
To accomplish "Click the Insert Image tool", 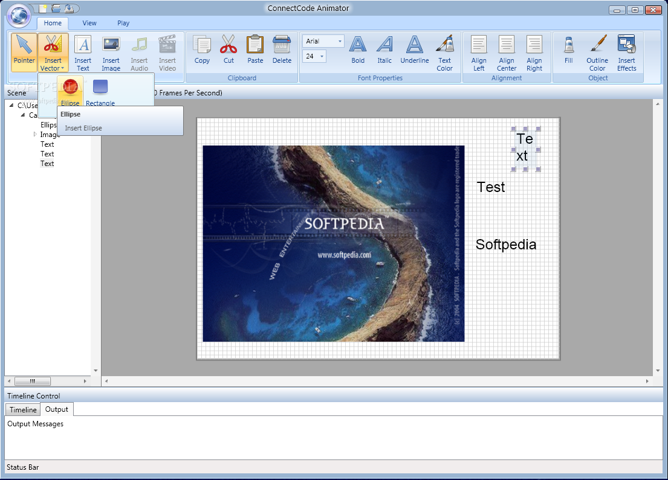I will 111,53.
